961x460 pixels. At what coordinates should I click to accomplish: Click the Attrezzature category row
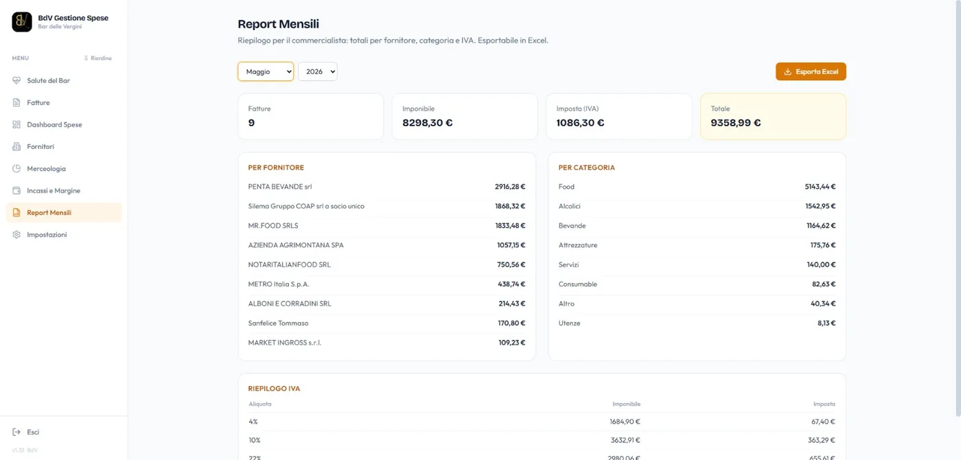point(697,245)
